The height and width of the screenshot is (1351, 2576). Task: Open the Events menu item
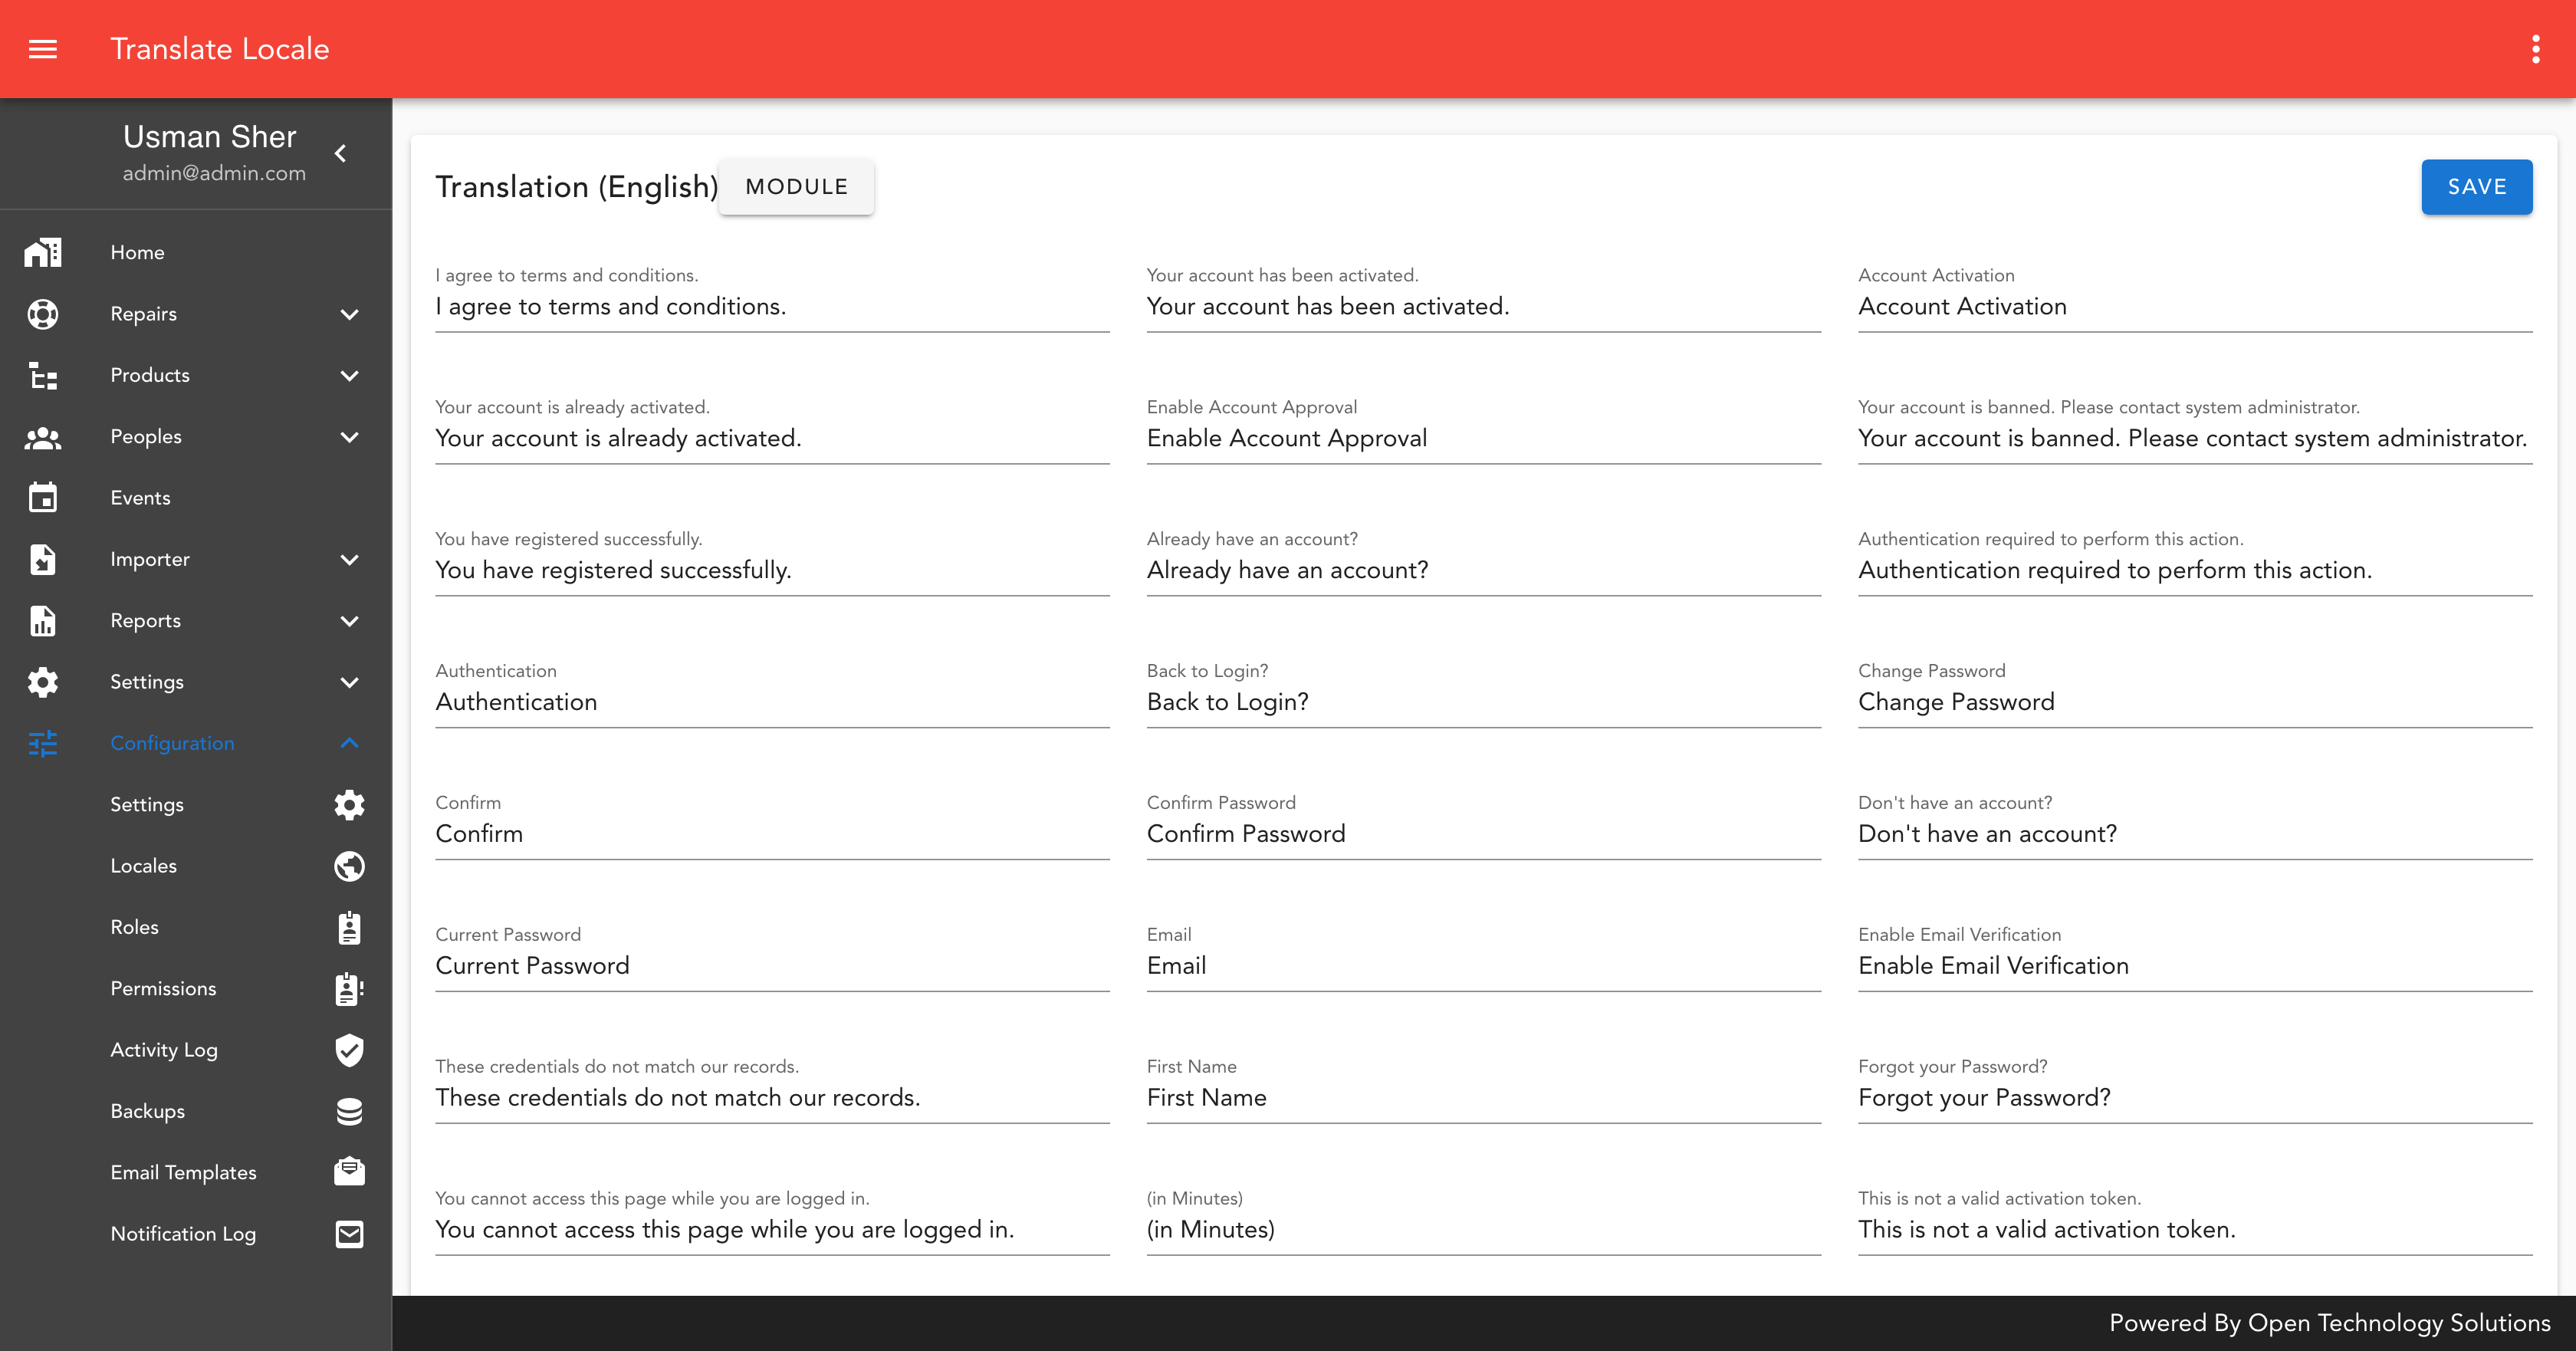tap(140, 498)
